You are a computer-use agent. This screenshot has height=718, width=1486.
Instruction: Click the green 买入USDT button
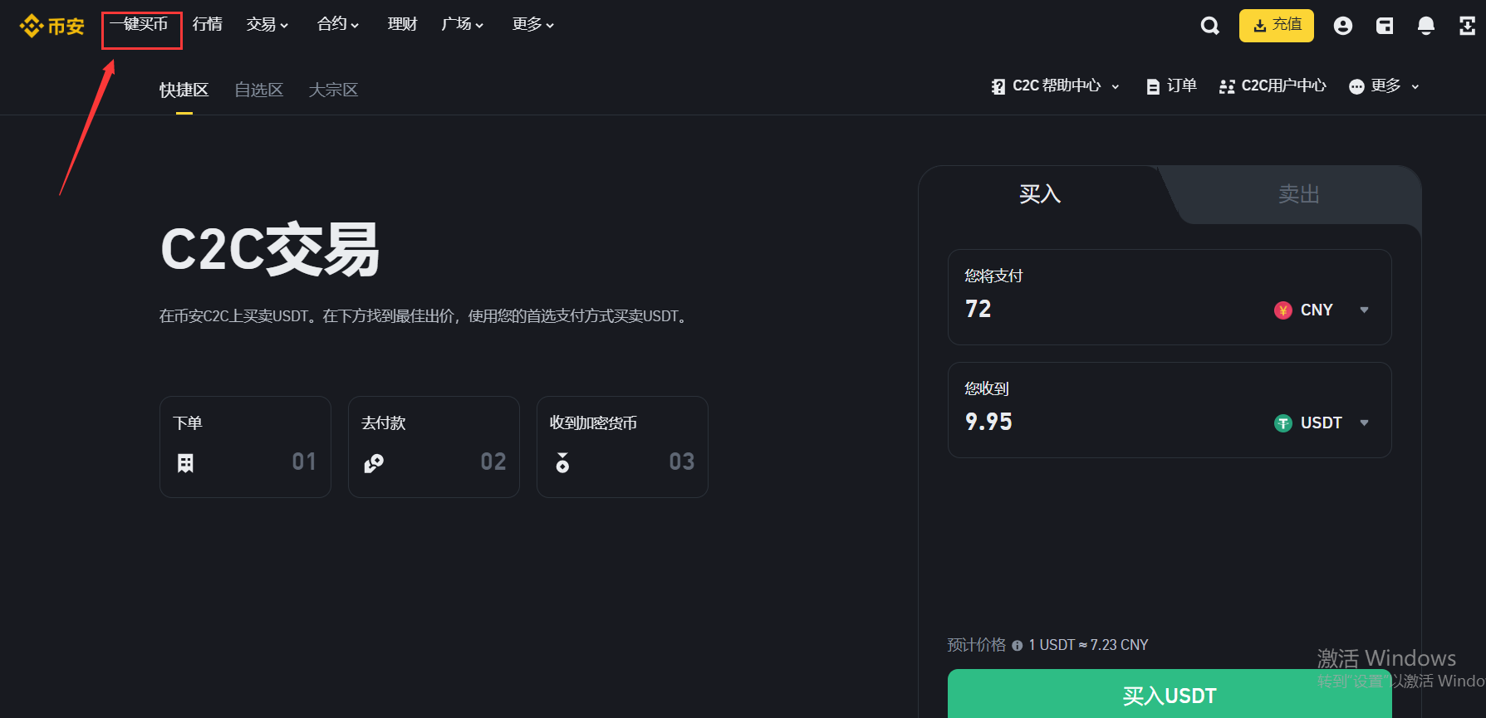tap(1170, 696)
